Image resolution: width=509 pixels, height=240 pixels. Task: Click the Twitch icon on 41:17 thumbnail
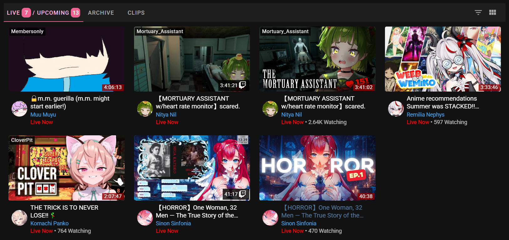[242, 194]
